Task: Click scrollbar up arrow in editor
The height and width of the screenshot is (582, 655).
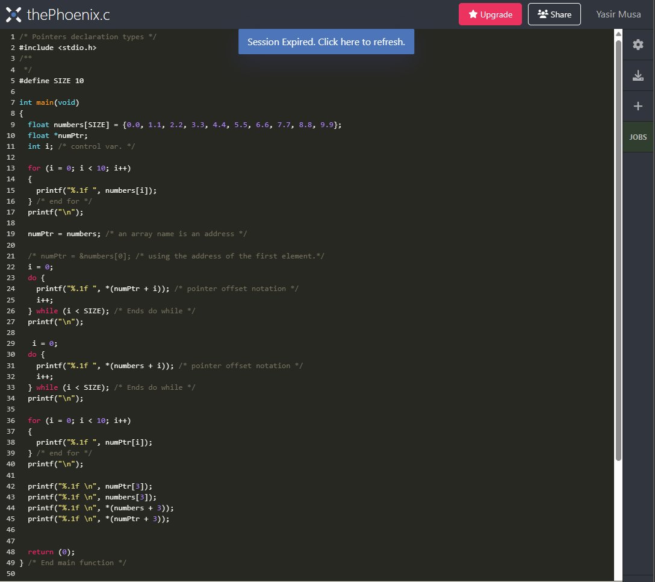Action: pyautogui.click(x=618, y=34)
